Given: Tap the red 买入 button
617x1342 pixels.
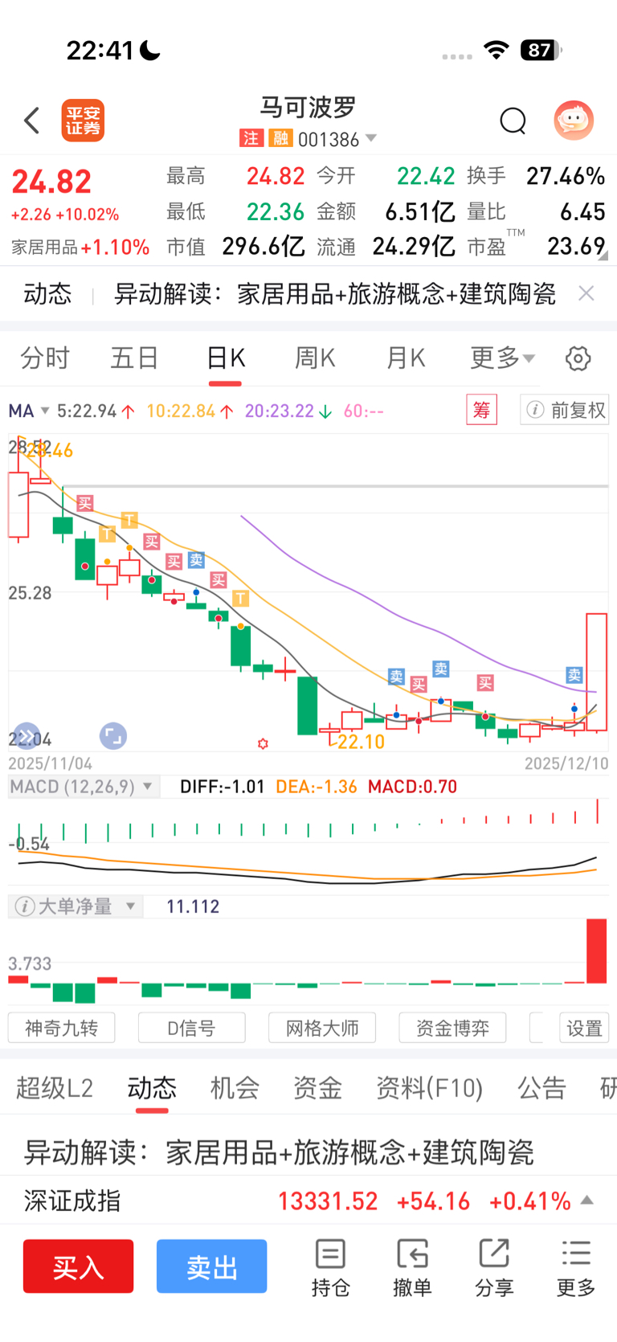Looking at the screenshot, I should tap(78, 1266).
